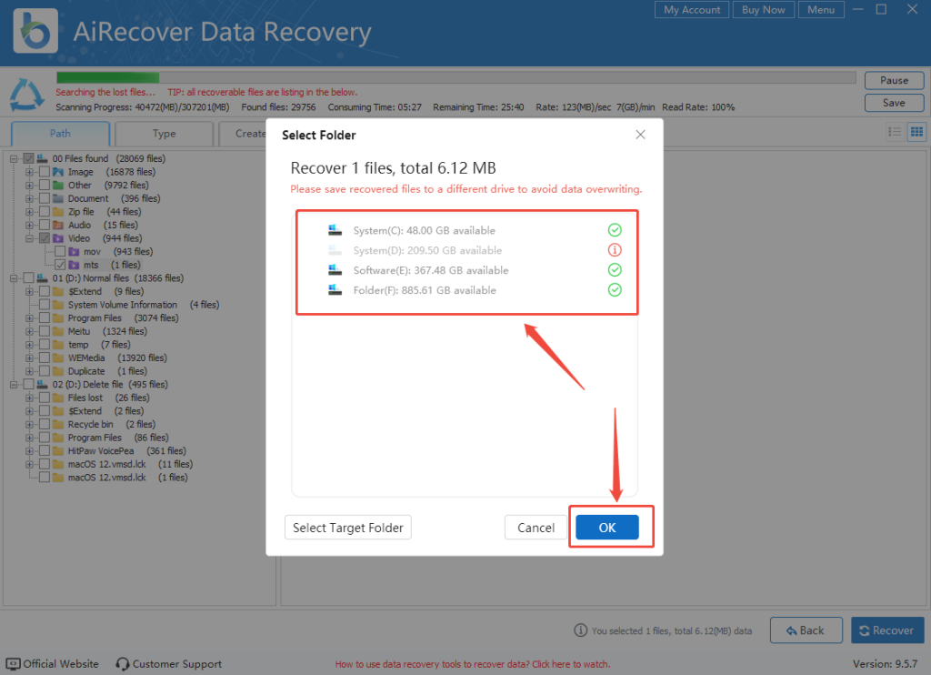
Task: Click the green scanning progress bar
Action: click(107, 78)
